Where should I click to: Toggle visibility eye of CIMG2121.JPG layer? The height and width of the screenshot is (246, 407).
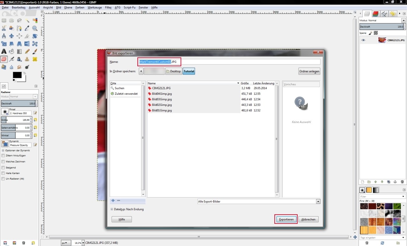363,40
